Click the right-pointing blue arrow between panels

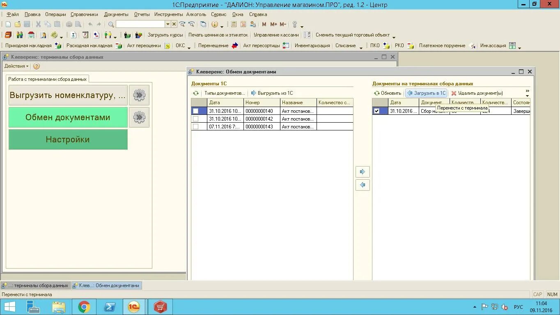point(363,171)
